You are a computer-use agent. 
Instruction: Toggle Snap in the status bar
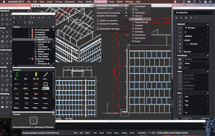tap(75, 133)
